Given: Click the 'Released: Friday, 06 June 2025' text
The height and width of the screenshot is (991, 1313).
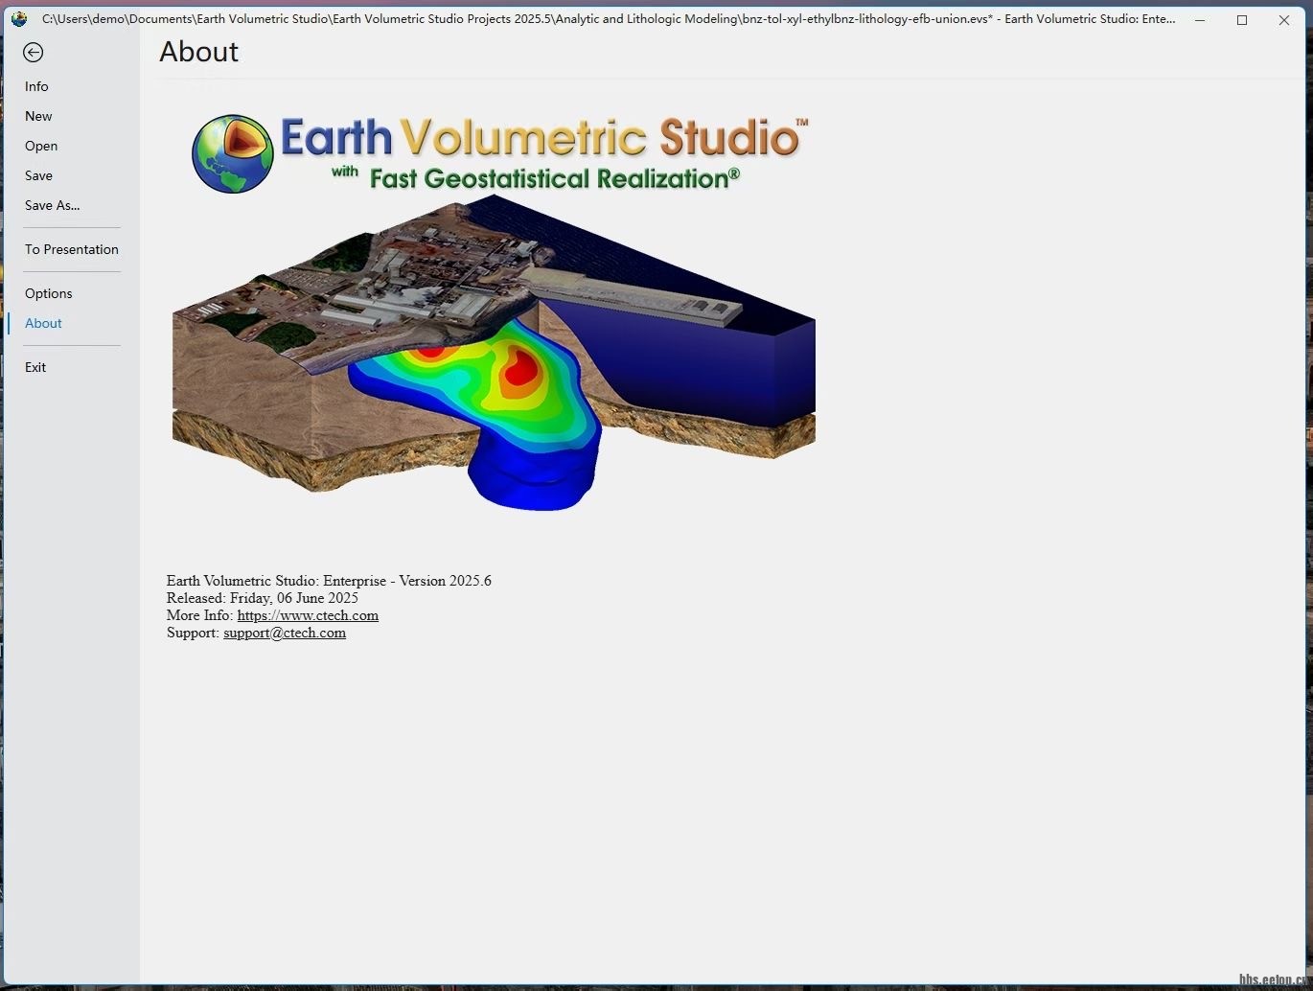Looking at the screenshot, I should point(263,598).
